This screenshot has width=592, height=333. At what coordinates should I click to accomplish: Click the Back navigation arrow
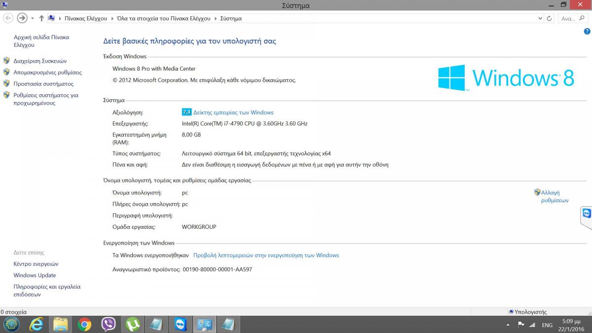click(x=8, y=18)
